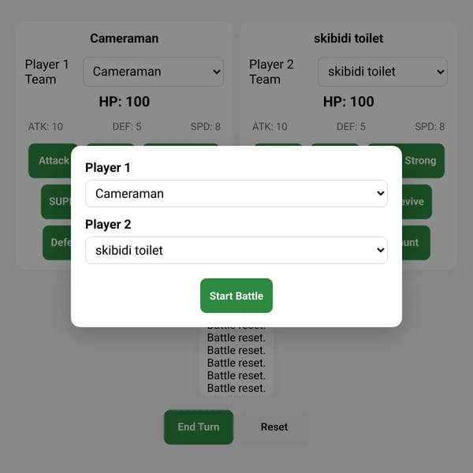Click Player 1's partially hidden Defend button
The image size is (473, 473).
(x=58, y=243)
